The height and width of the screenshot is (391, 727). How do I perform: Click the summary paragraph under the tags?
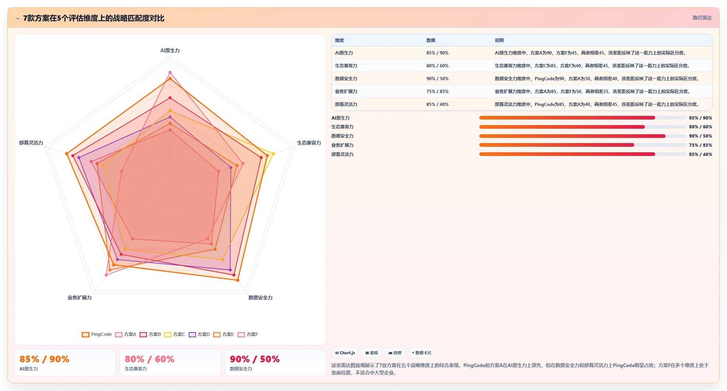520,369
